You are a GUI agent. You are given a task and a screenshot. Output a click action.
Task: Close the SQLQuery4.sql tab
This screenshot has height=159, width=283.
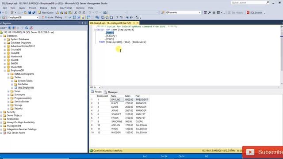point(138,23)
